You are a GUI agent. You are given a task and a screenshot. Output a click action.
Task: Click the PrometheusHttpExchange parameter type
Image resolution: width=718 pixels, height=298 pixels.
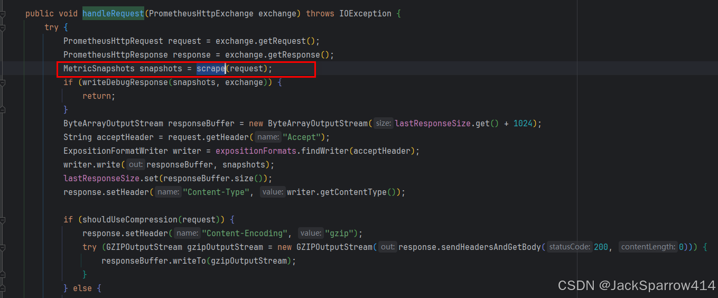(201, 14)
